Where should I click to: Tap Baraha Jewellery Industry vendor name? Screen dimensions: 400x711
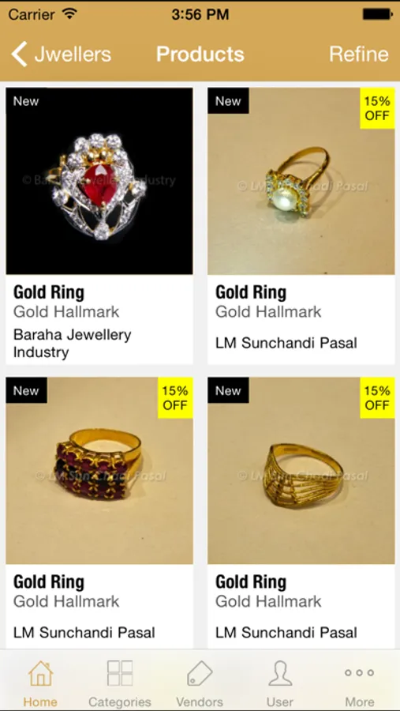tap(73, 344)
